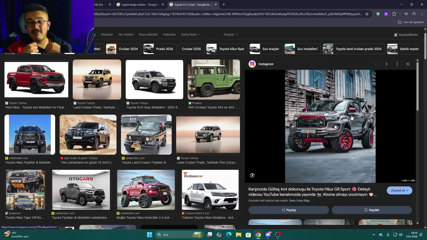Select the Prado 2025 filter chip
Viewport: 427px width, 240px height.
coord(160,49)
